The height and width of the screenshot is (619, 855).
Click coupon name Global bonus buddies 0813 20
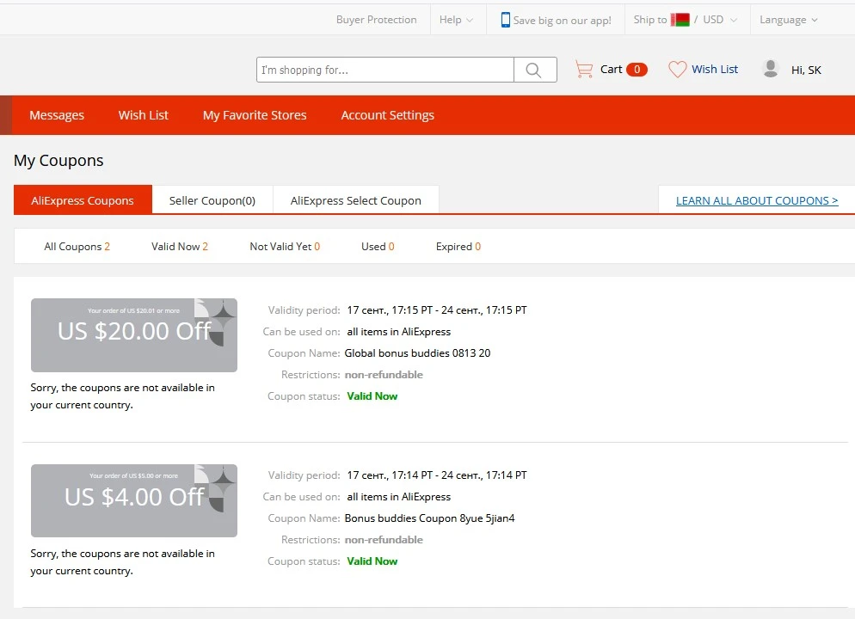coord(418,353)
